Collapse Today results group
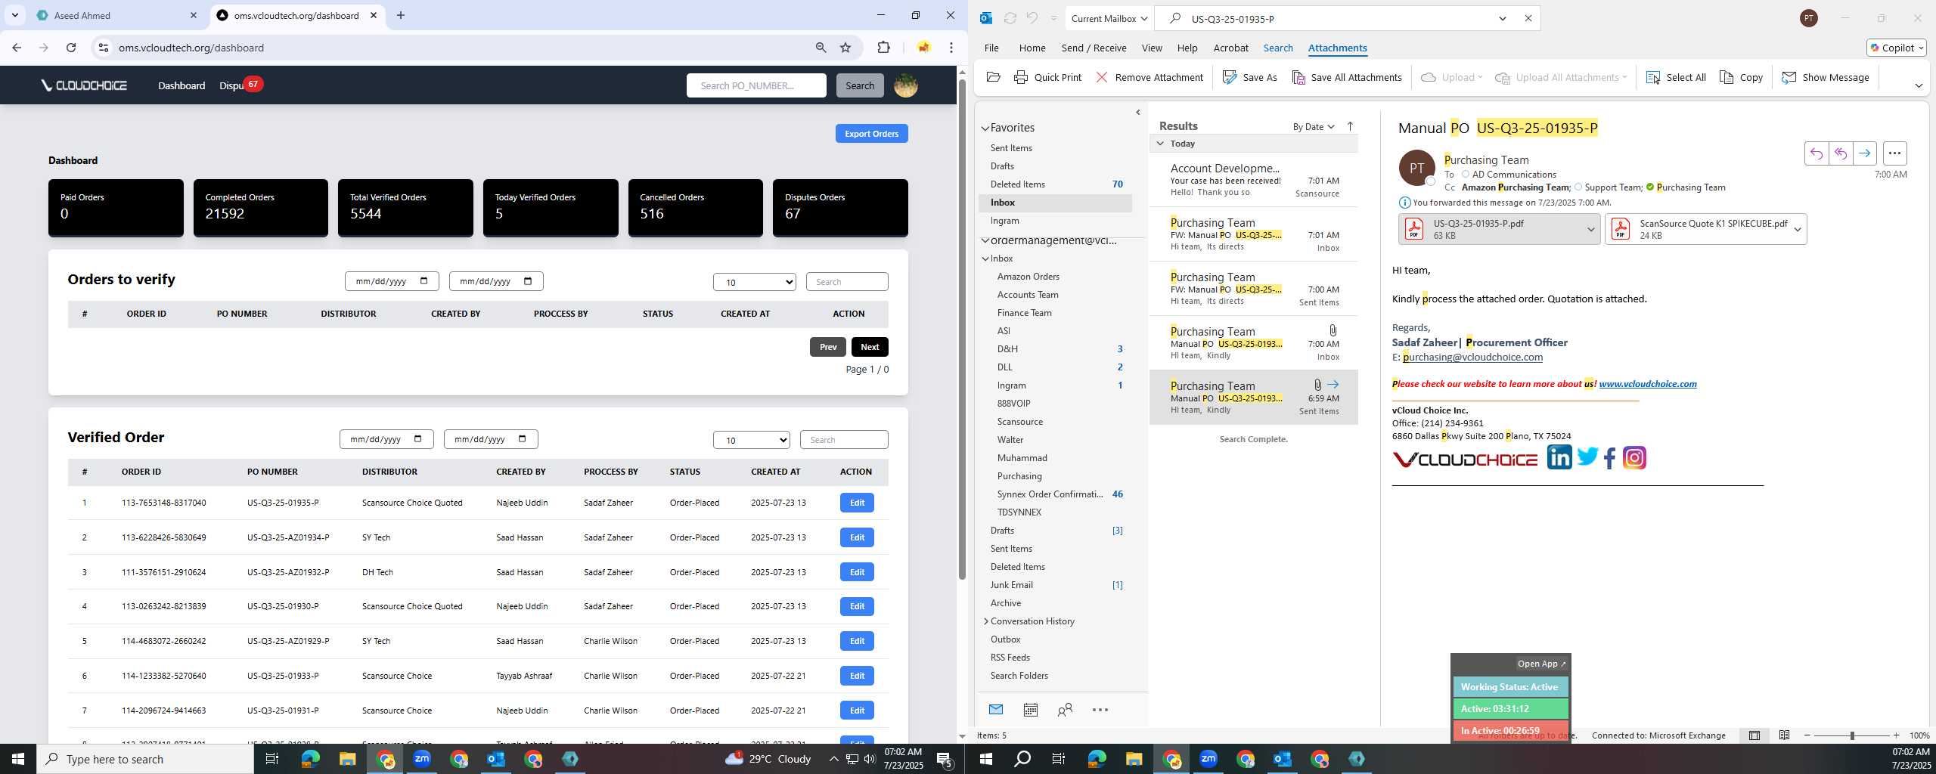1936x774 pixels. (x=1160, y=143)
